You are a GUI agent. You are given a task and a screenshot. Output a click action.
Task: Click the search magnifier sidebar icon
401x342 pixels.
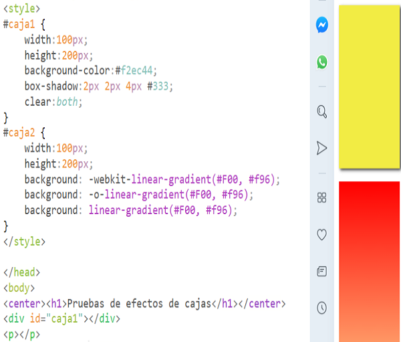pyautogui.click(x=322, y=112)
